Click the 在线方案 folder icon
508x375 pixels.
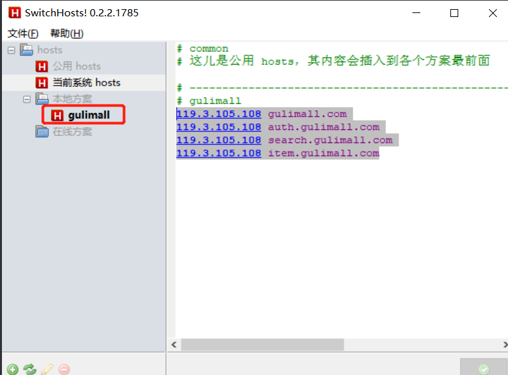coord(42,131)
